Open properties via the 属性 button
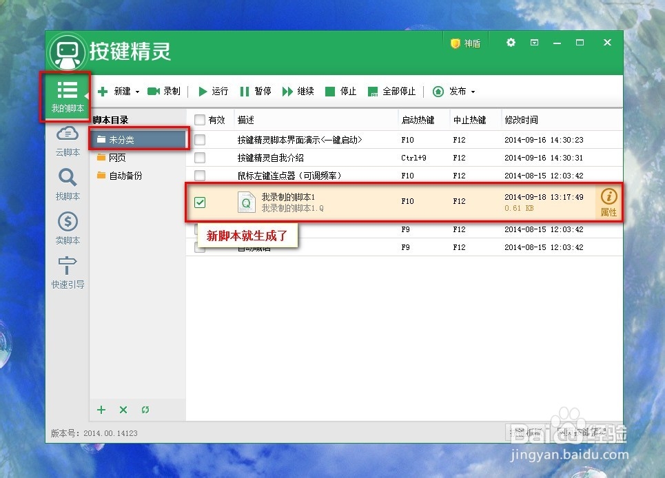Viewport: 665px width, 478px height. coord(608,202)
